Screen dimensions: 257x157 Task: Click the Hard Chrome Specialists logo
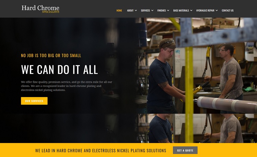[40, 9]
